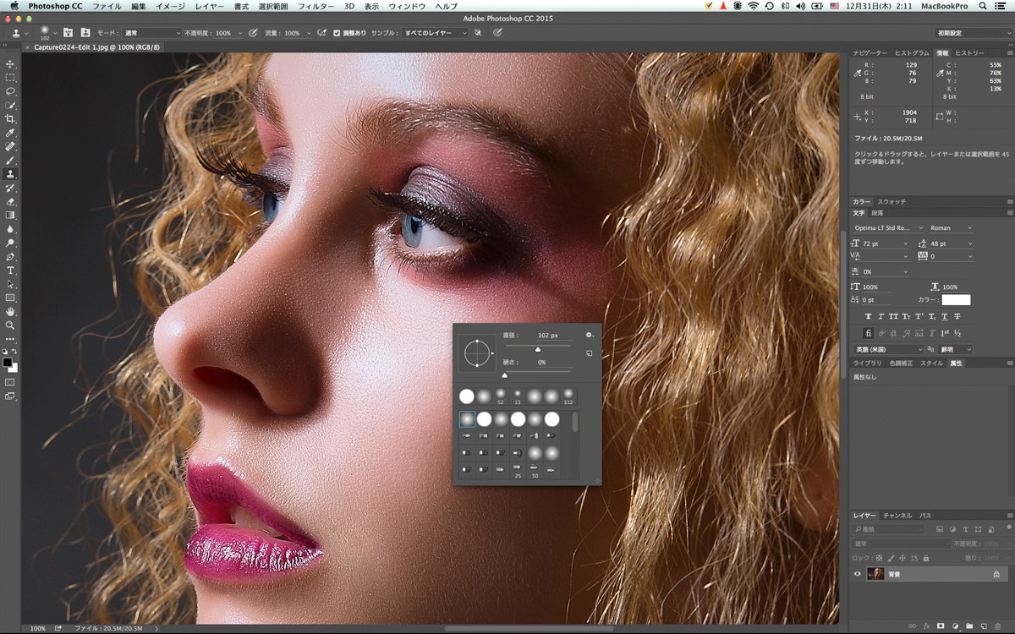Select the Move tool in the toolbar
The width and height of the screenshot is (1015, 634).
click(10, 64)
